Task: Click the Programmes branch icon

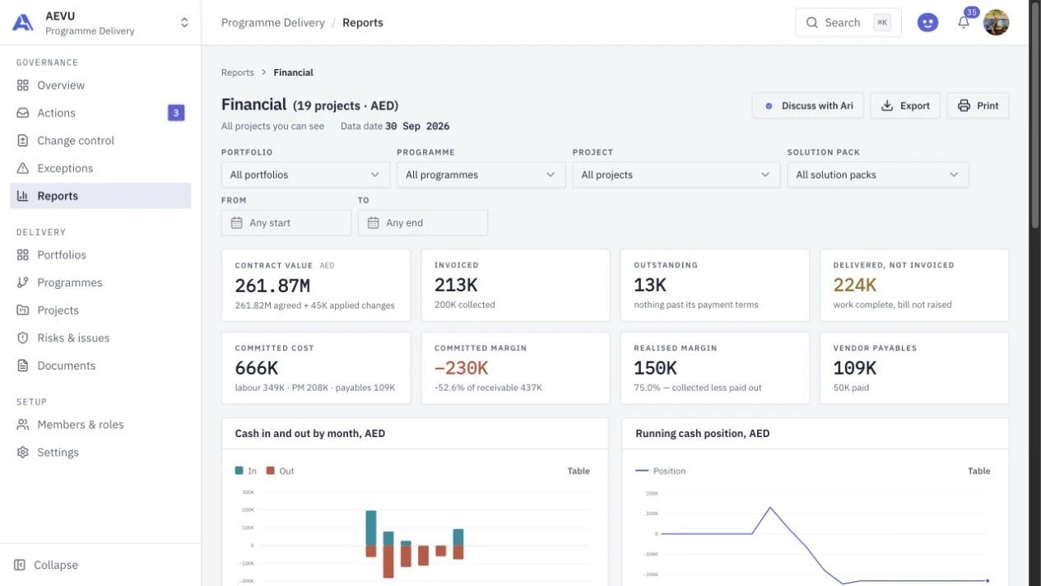Action: [x=23, y=282]
